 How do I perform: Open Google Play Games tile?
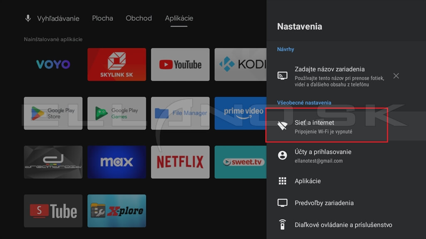[x=116, y=113]
